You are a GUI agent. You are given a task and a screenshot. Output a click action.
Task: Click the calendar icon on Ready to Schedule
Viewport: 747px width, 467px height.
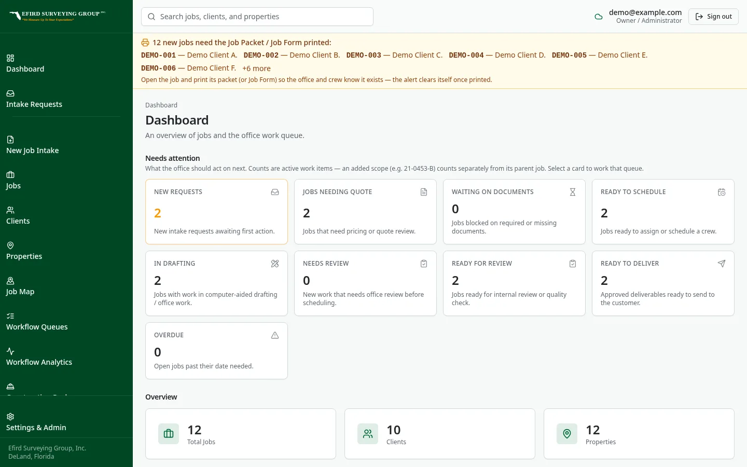pos(722,192)
